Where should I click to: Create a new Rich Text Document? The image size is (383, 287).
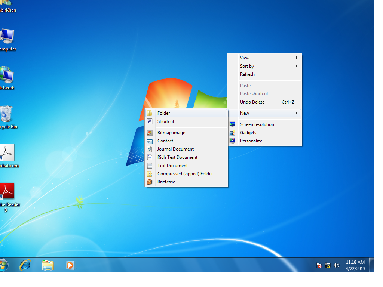(186, 157)
